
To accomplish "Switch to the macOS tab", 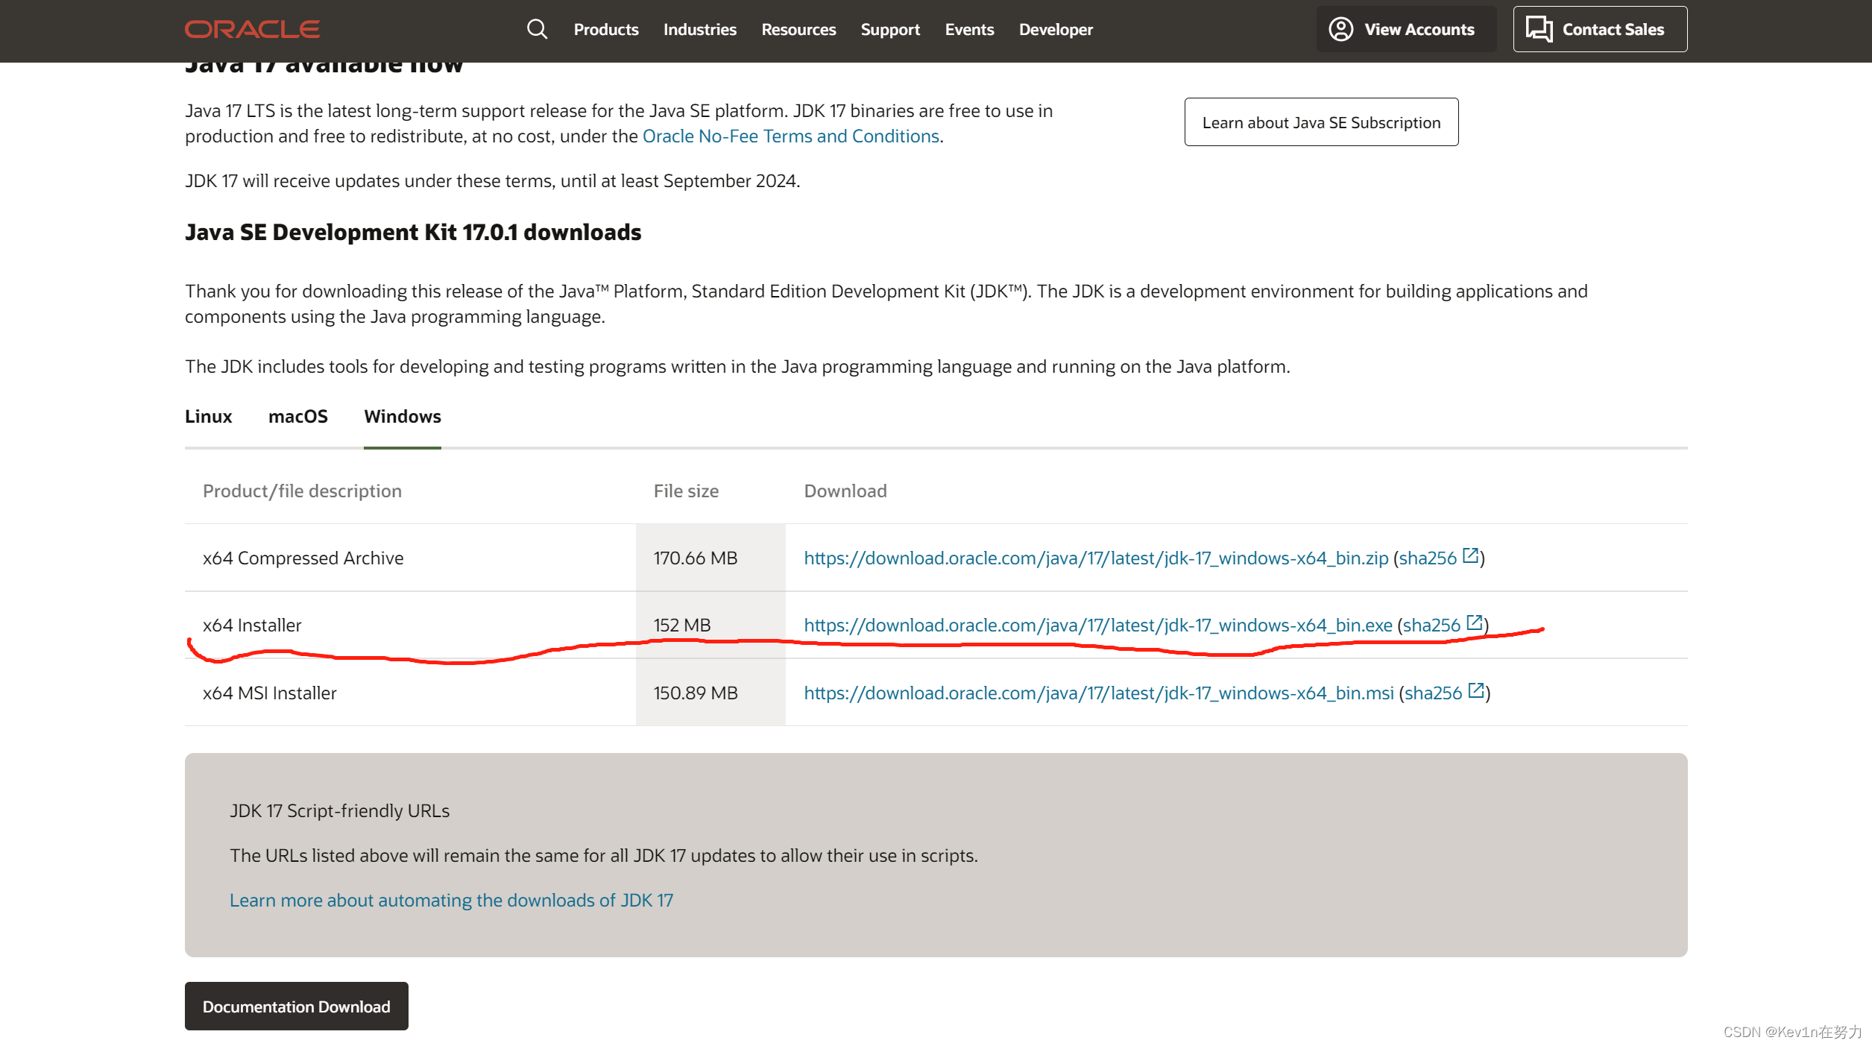I will click(x=297, y=416).
